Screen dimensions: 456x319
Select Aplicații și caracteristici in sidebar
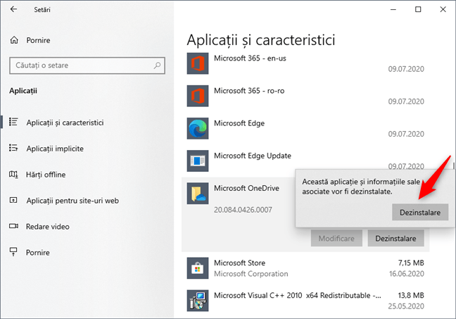coord(65,123)
